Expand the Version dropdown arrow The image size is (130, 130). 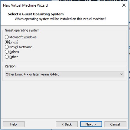(122, 74)
